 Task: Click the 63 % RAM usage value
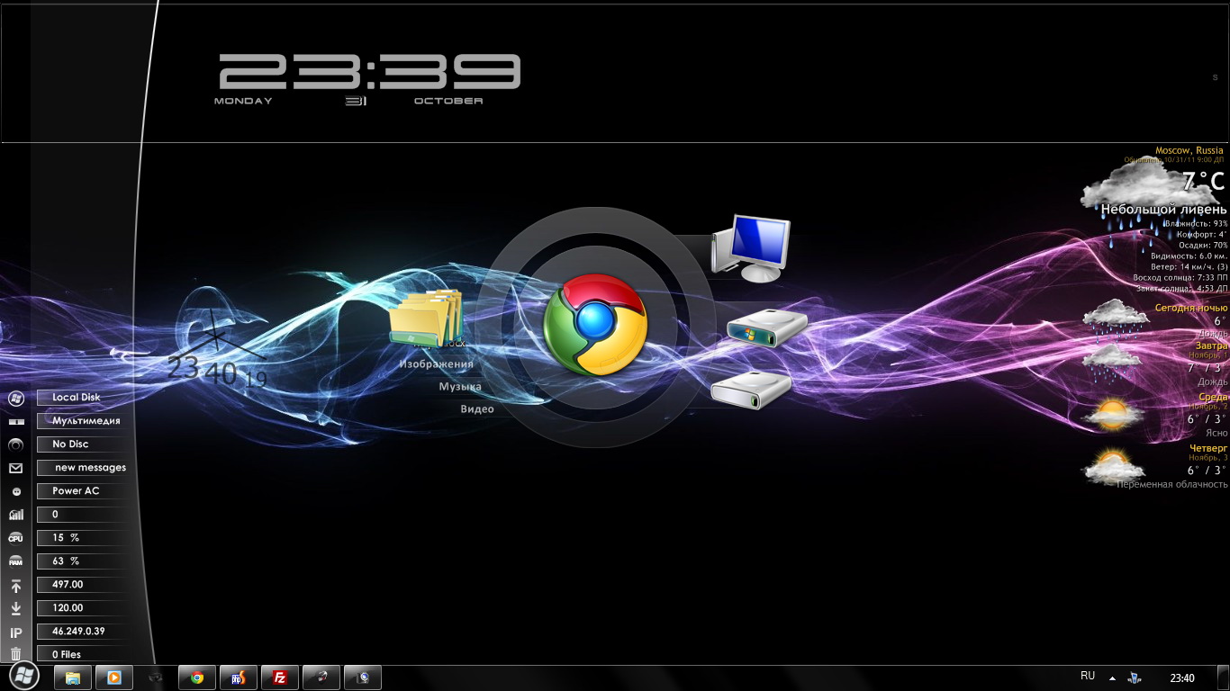[x=66, y=561]
